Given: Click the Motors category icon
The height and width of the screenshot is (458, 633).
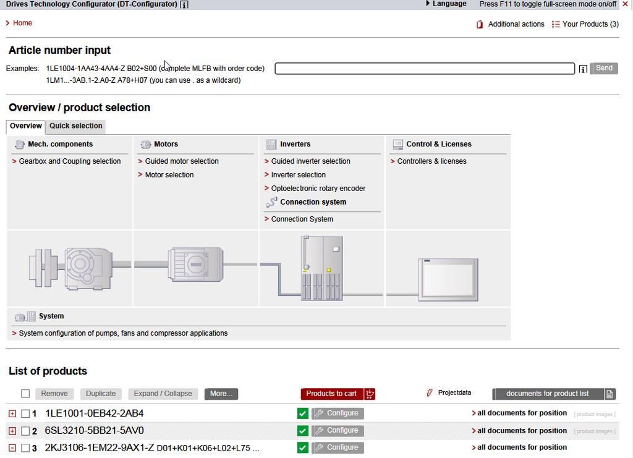Looking at the screenshot, I should click(x=145, y=145).
